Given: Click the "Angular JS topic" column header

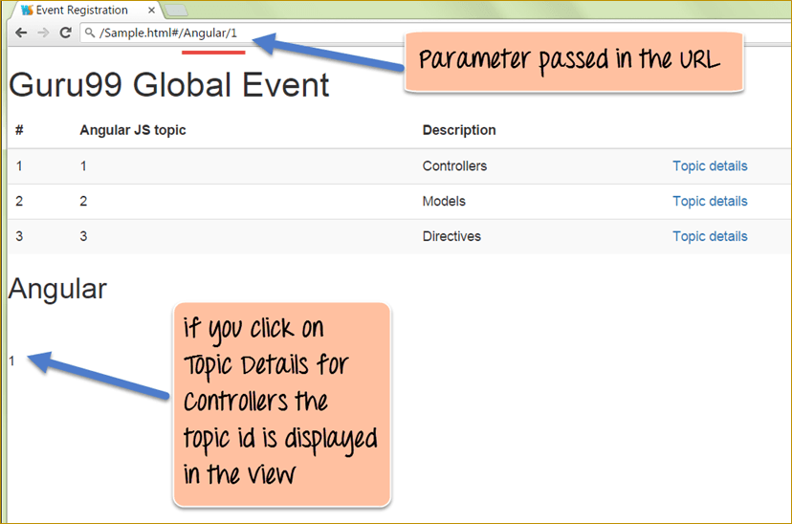Looking at the screenshot, I should [x=133, y=130].
